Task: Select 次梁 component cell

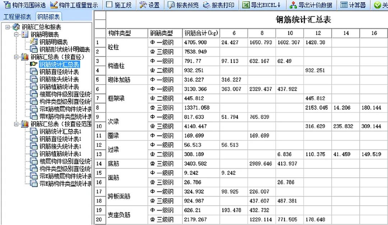Action: 127,121
